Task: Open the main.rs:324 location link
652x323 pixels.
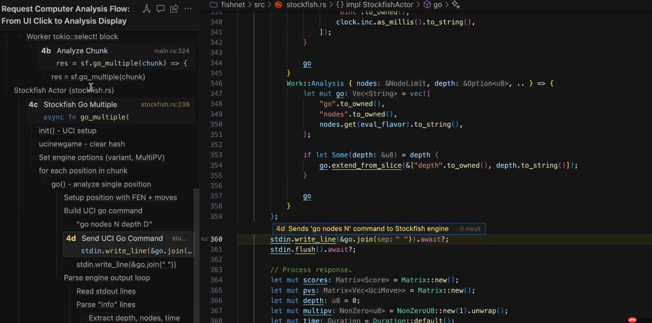Action: 172,51
